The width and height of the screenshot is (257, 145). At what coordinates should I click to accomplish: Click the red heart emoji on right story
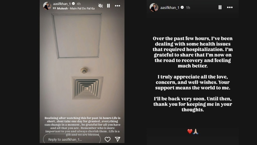[190, 131]
